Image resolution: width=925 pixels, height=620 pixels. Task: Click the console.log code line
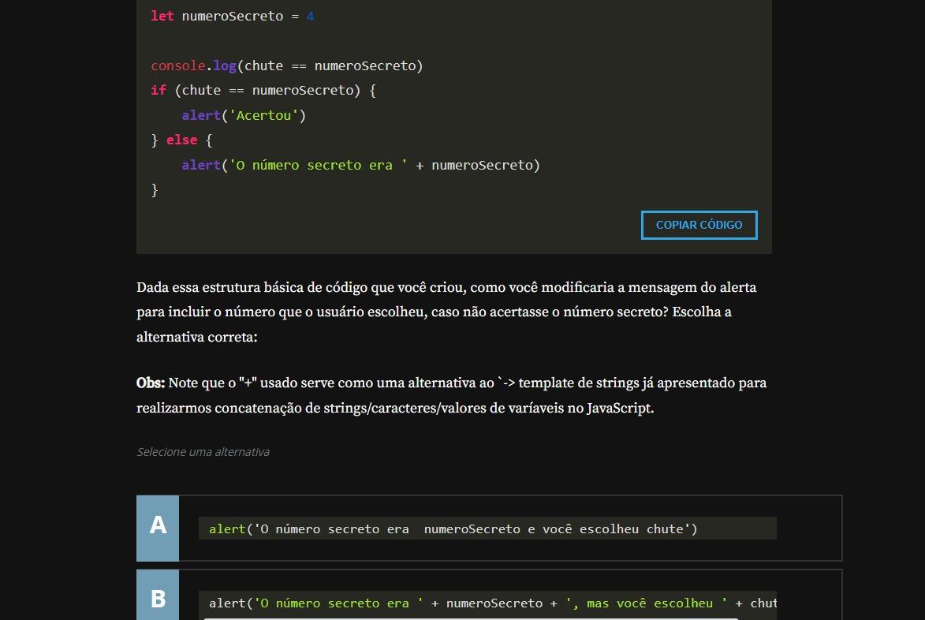coord(287,65)
